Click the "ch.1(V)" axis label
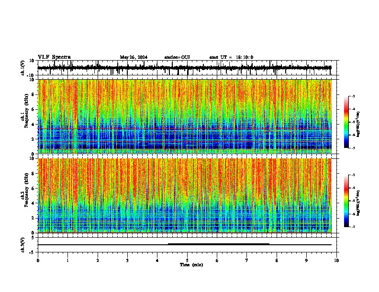The width and height of the screenshot is (379, 292). pos(23,68)
